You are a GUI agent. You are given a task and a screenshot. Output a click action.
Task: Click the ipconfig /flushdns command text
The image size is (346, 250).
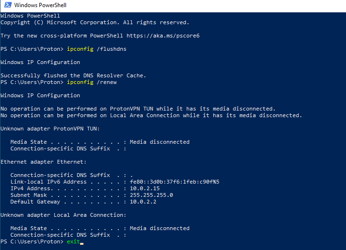click(97, 49)
